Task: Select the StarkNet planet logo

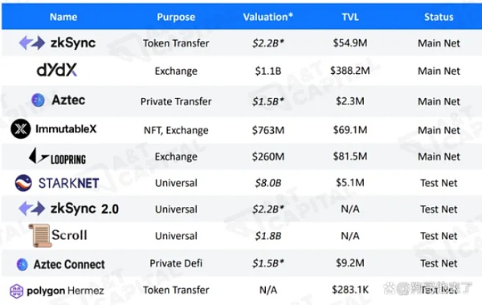Action: click(x=23, y=183)
